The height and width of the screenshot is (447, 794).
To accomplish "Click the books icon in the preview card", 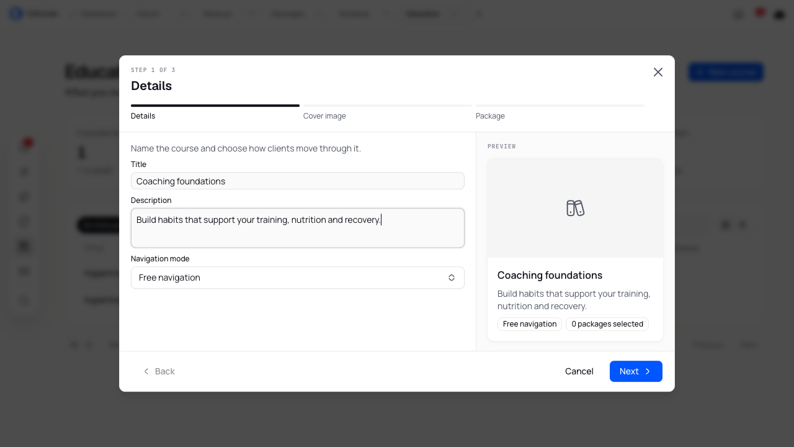I will [576, 208].
